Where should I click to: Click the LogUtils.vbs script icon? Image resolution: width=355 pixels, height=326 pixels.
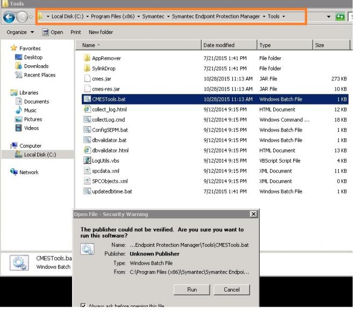87,161
